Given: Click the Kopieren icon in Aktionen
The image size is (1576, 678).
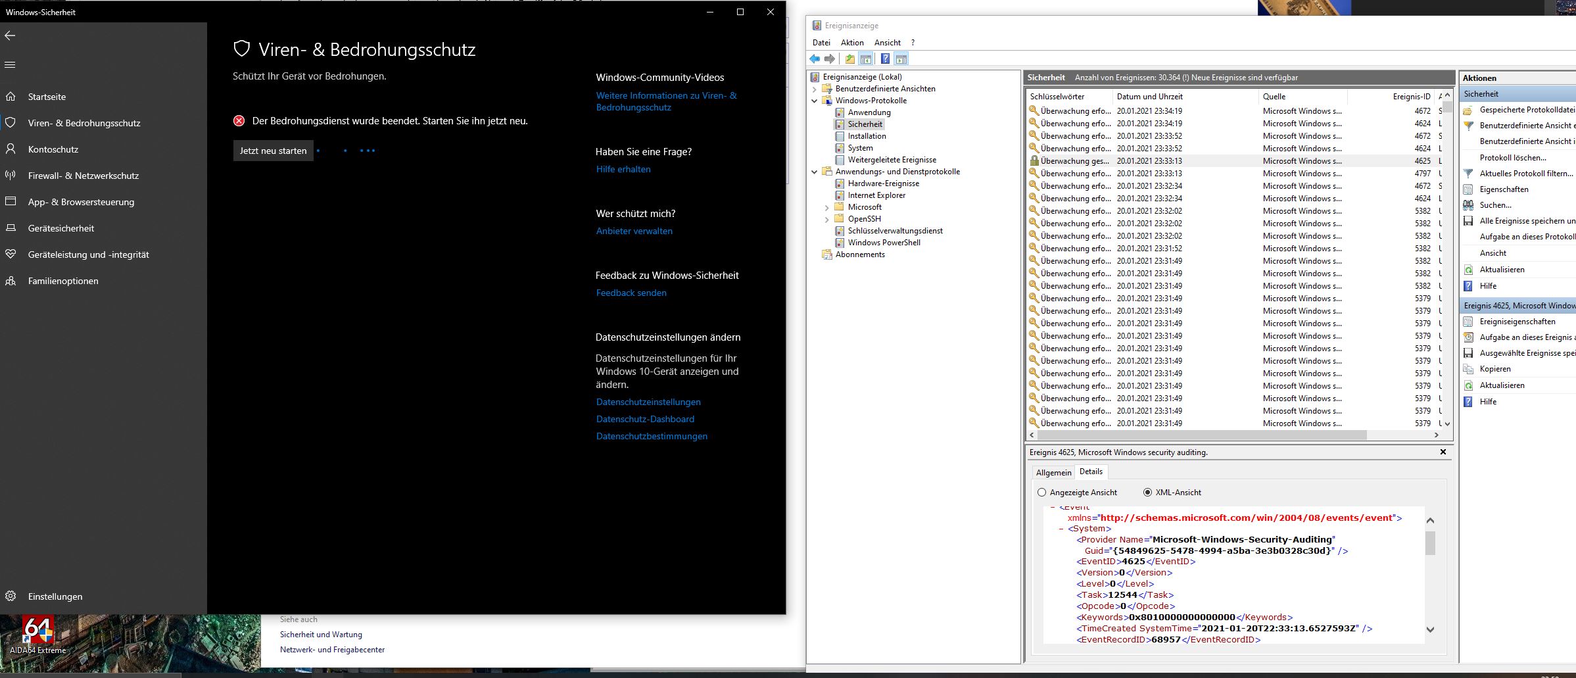Looking at the screenshot, I should [x=1468, y=369].
